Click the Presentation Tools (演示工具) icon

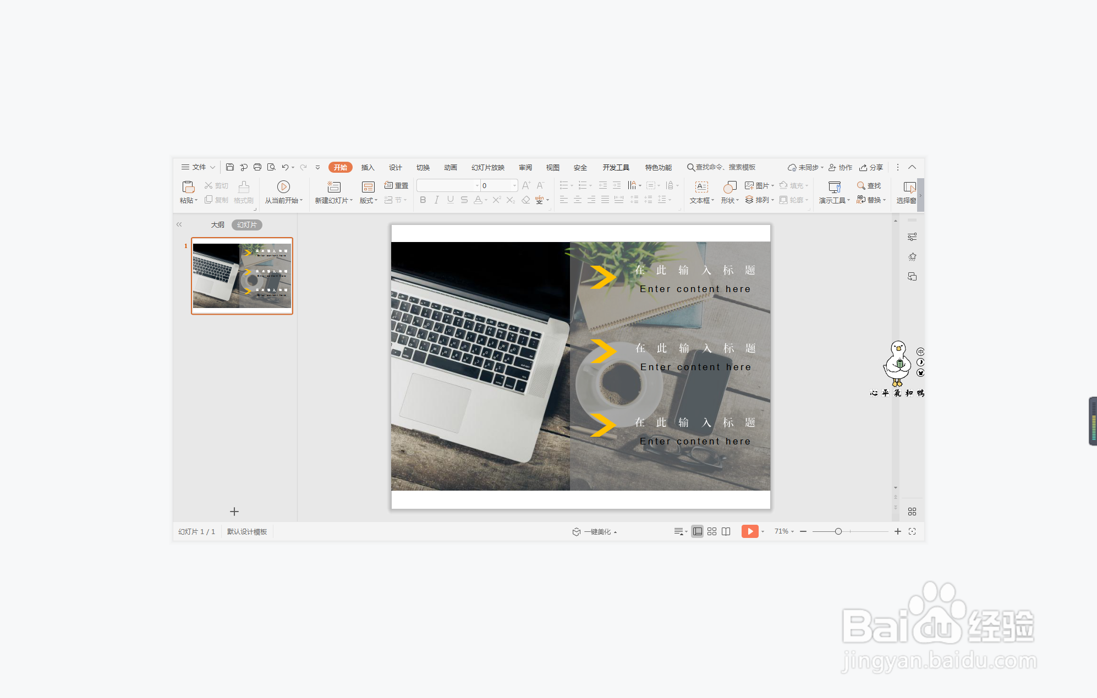[834, 187]
